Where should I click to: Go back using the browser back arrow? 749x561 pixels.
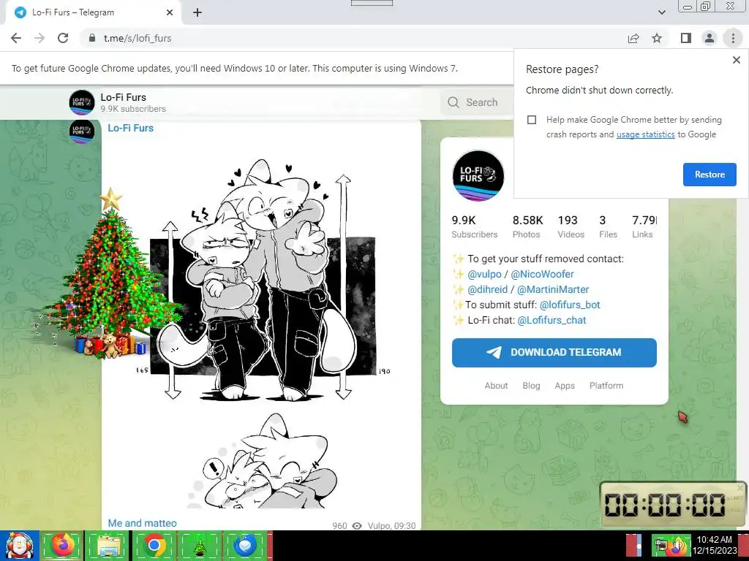click(x=16, y=38)
